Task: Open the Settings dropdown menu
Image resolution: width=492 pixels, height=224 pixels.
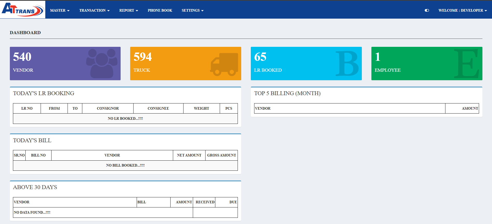Action: pyautogui.click(x=192, y=10)
